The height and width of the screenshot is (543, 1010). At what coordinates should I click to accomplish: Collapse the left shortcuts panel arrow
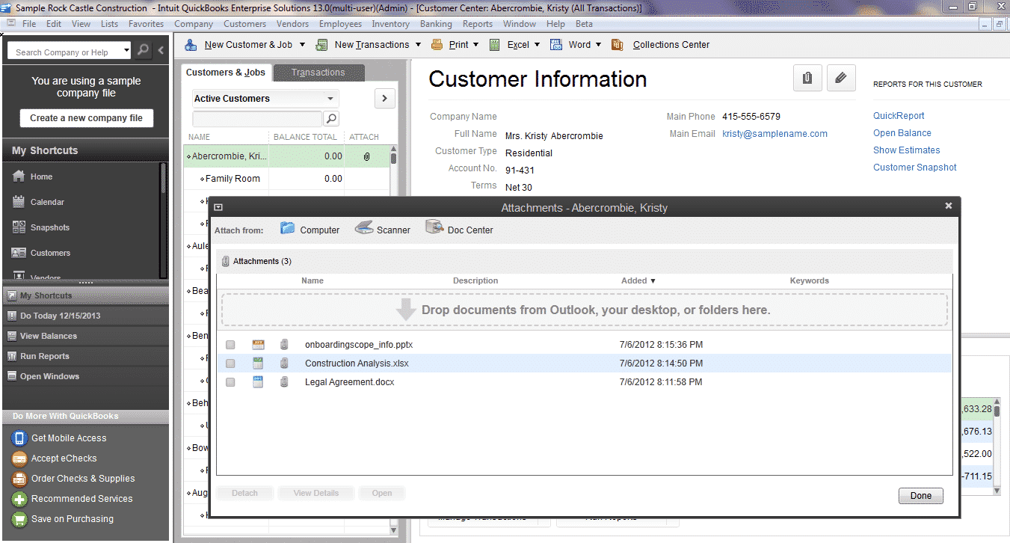(x=161, y=51)
